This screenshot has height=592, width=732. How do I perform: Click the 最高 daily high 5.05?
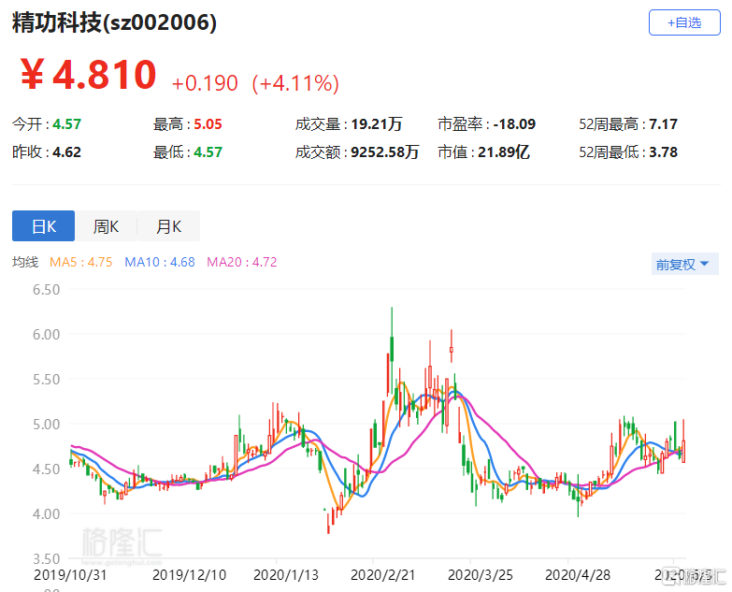pos(208,124)
